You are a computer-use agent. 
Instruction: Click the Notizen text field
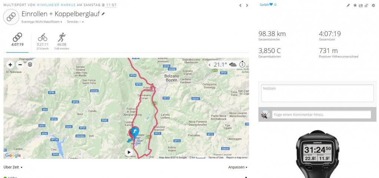pos(317,93)
